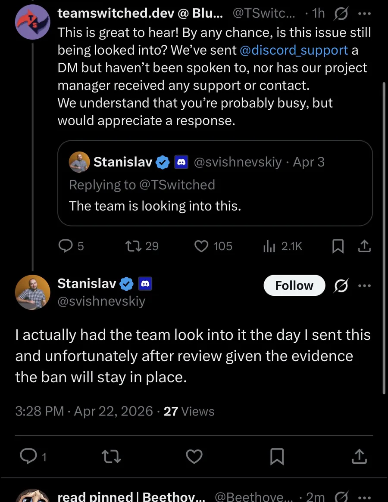This screenshot has width=388, height=502.
Task: Open more options on Beethoven reply
Action: click(364, 497)
